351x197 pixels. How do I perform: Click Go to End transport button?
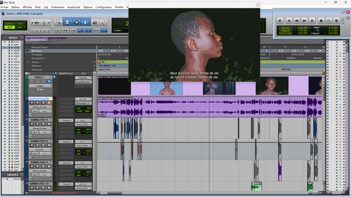[312, 21]
